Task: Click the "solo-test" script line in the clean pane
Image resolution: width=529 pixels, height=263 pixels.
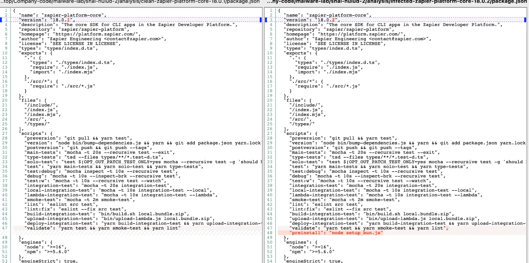Action: [x=143, y=162]
